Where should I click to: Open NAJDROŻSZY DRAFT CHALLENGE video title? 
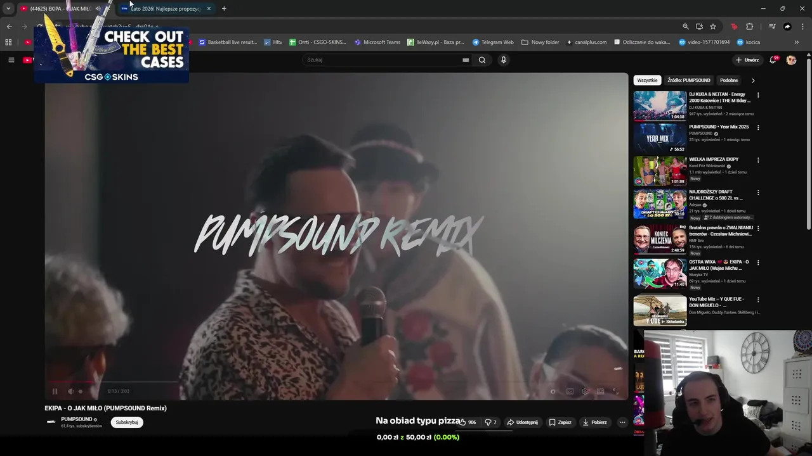716,195
